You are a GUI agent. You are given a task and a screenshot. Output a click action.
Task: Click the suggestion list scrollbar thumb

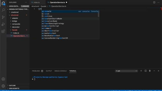pos(98,14)
